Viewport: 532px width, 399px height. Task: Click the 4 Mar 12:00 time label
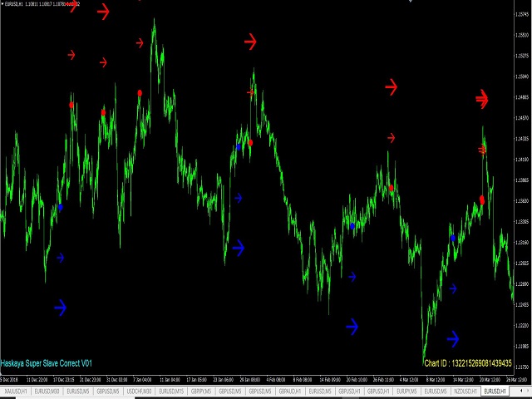click(x=409, y=379)
